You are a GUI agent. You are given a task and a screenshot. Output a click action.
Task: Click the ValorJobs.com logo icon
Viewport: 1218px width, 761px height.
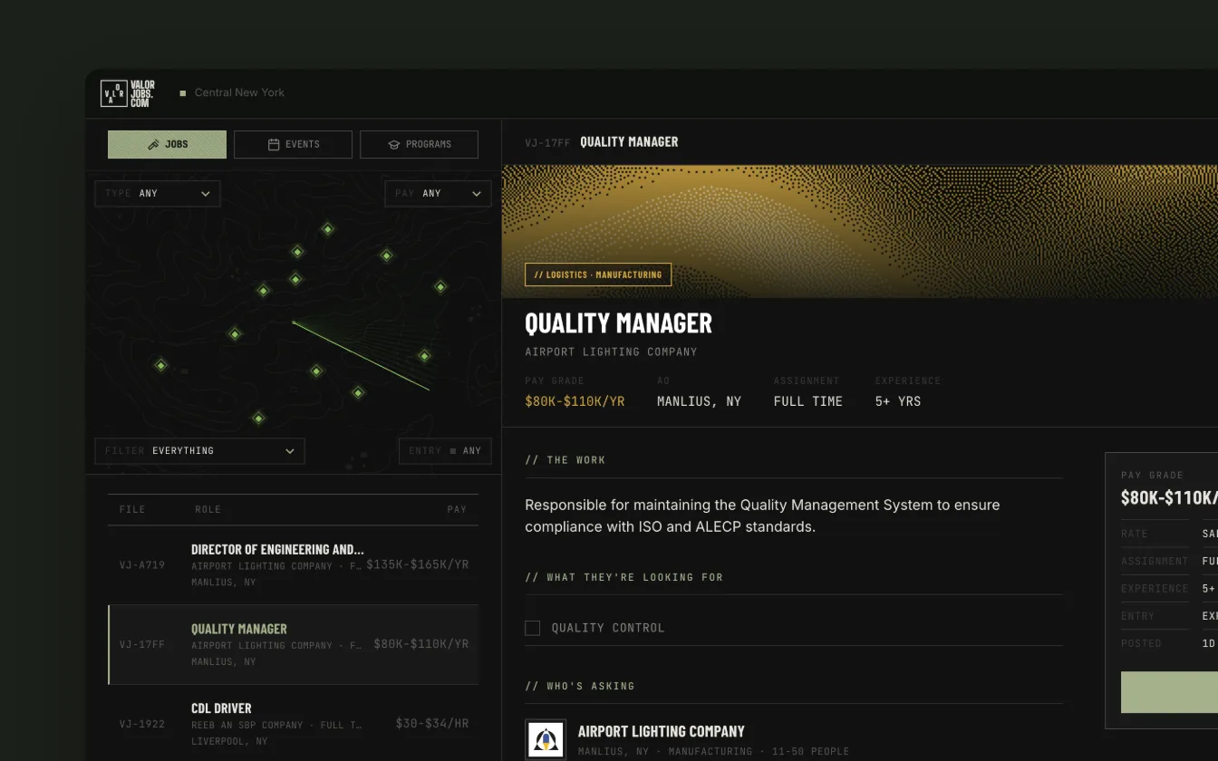point(113,93)
